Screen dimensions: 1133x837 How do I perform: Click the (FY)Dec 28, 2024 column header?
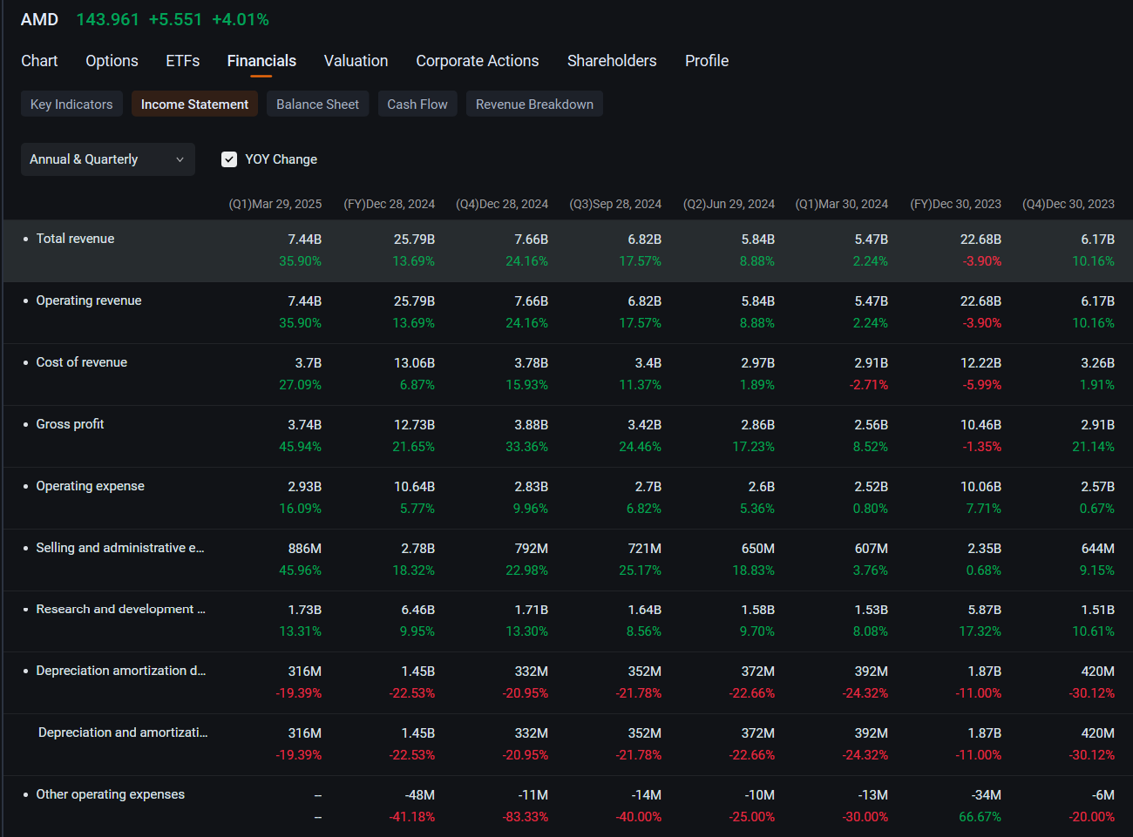pyautogui.click(x=390, y=204)
